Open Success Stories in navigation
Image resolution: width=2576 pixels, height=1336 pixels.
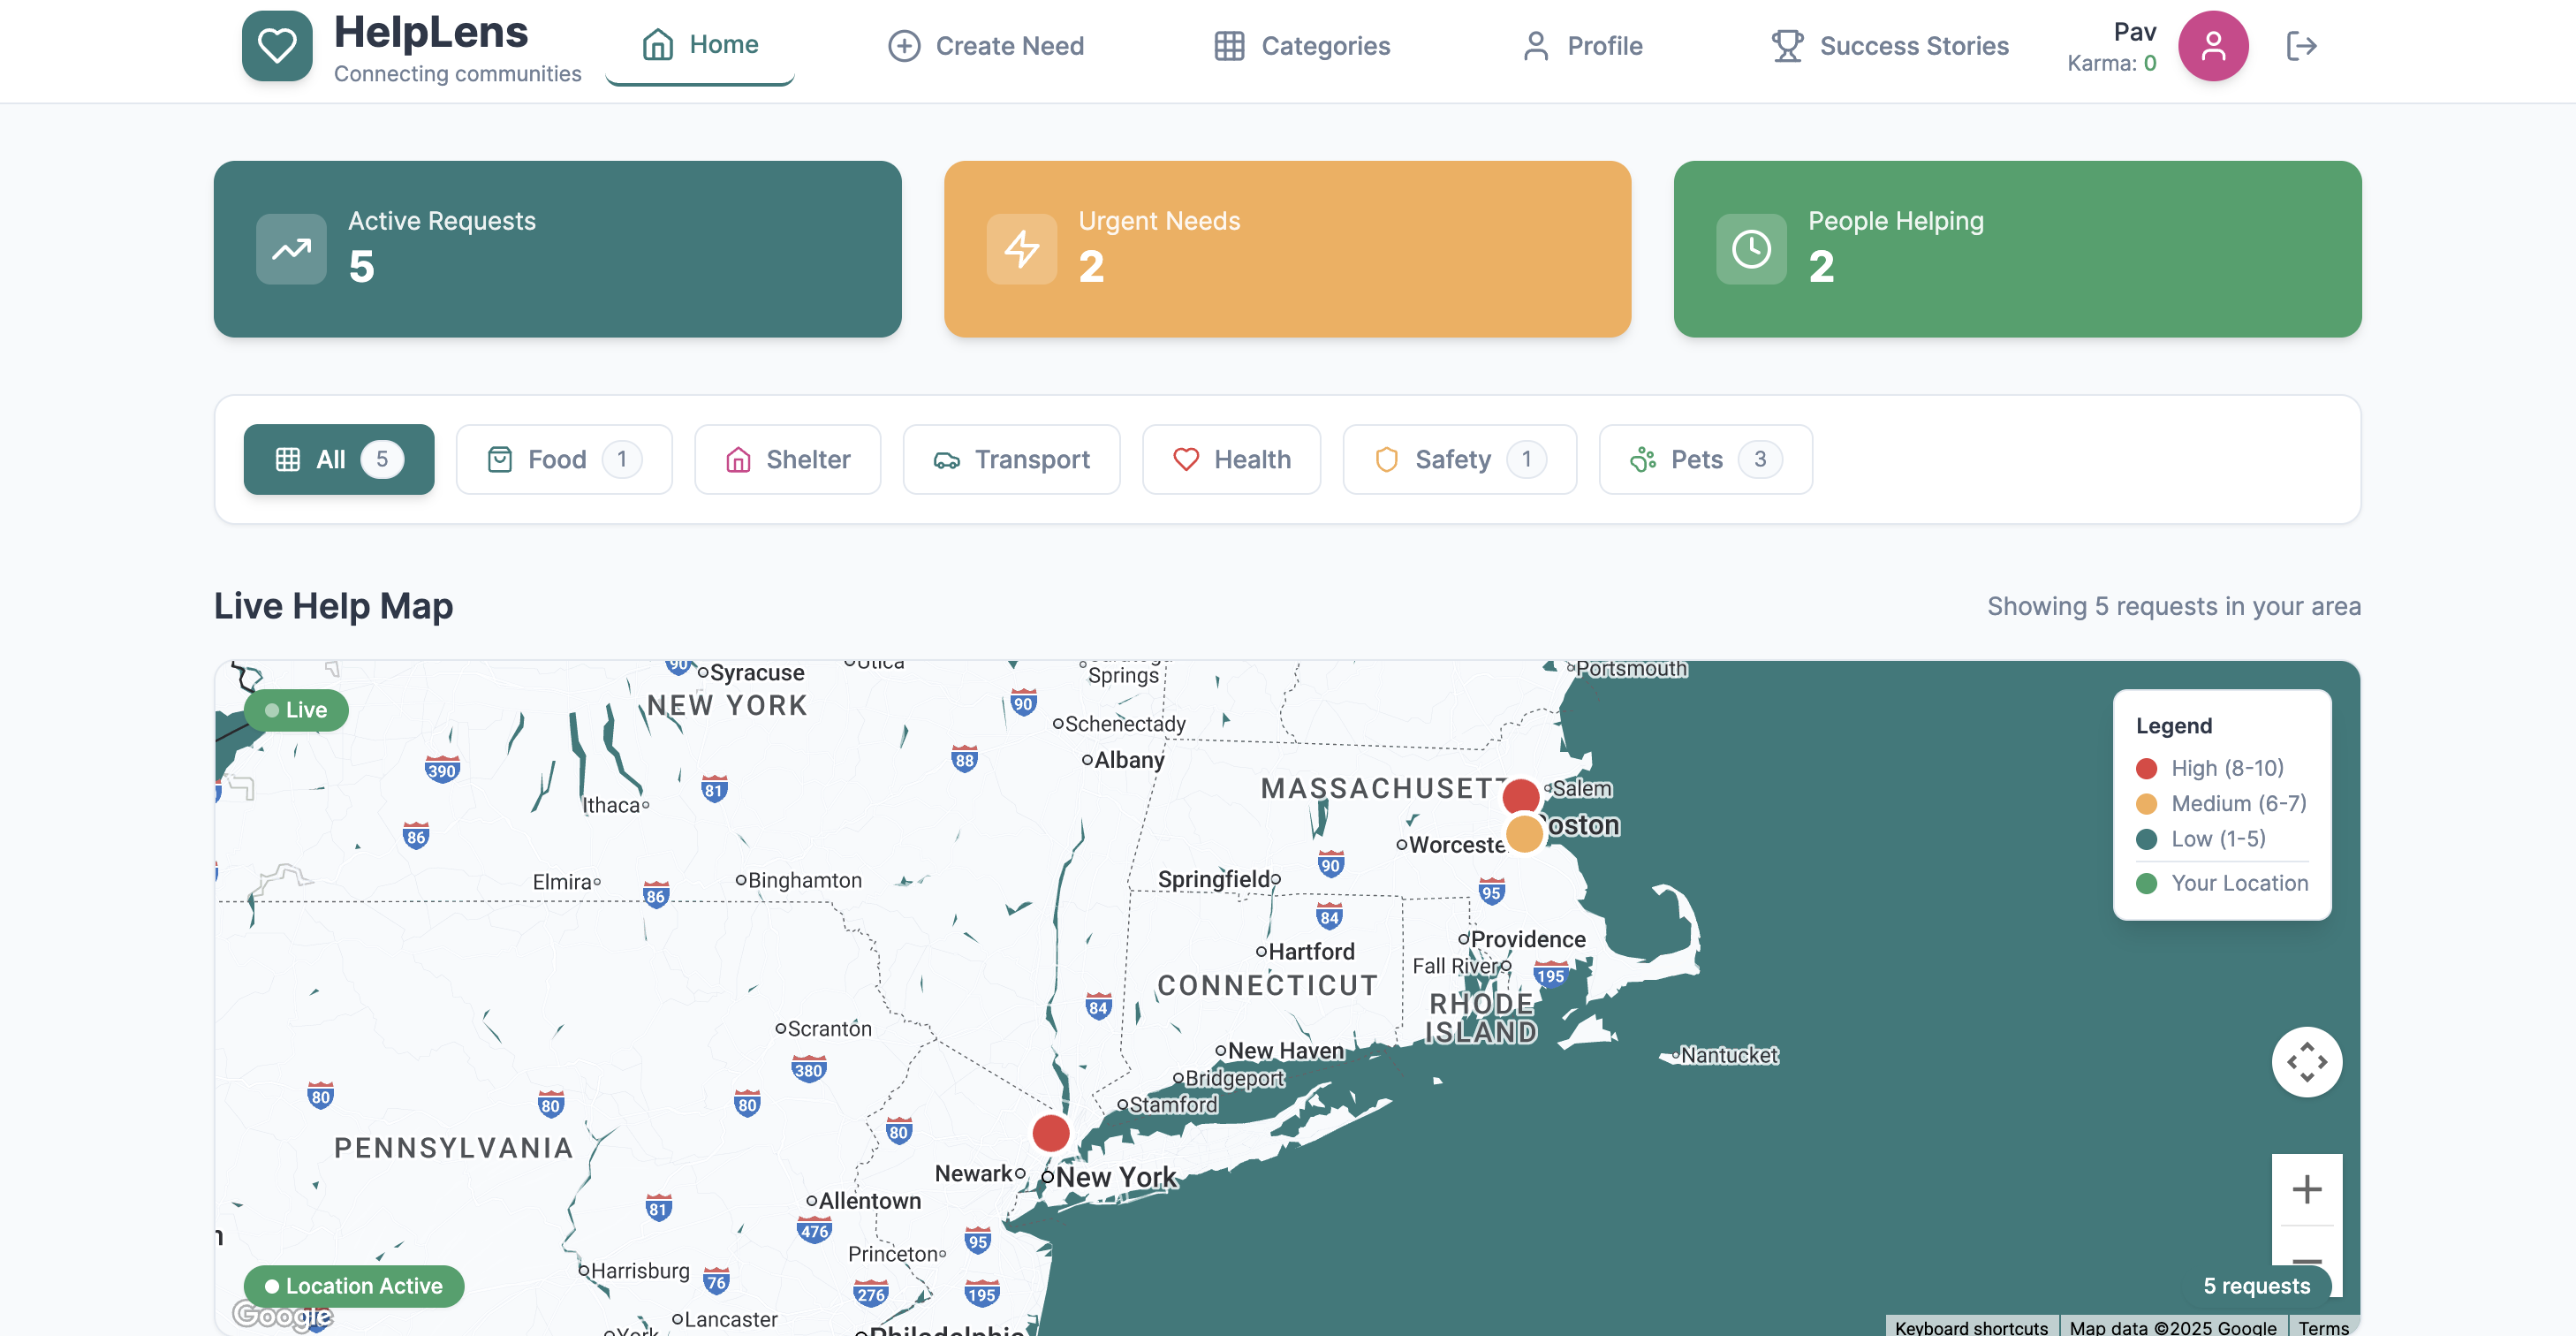coord(1889,46)
